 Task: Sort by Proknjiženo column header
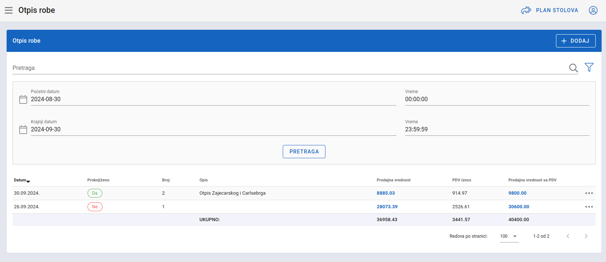pos(98,180)
